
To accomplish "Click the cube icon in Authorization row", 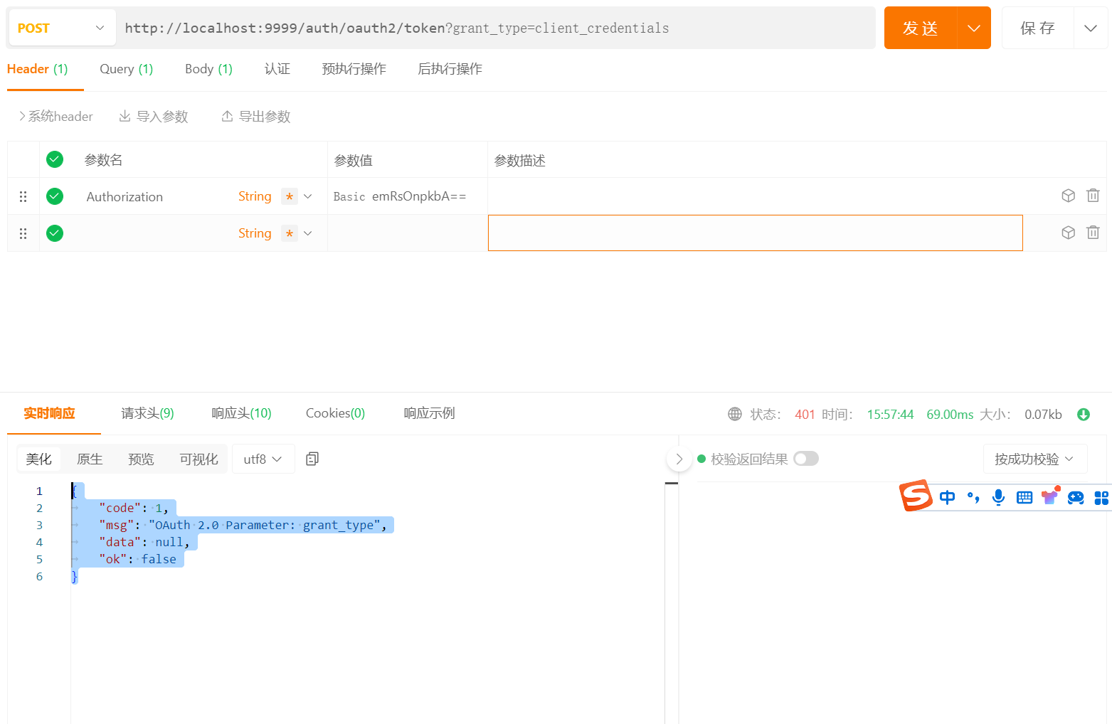I will click(x=1068, y=196).
